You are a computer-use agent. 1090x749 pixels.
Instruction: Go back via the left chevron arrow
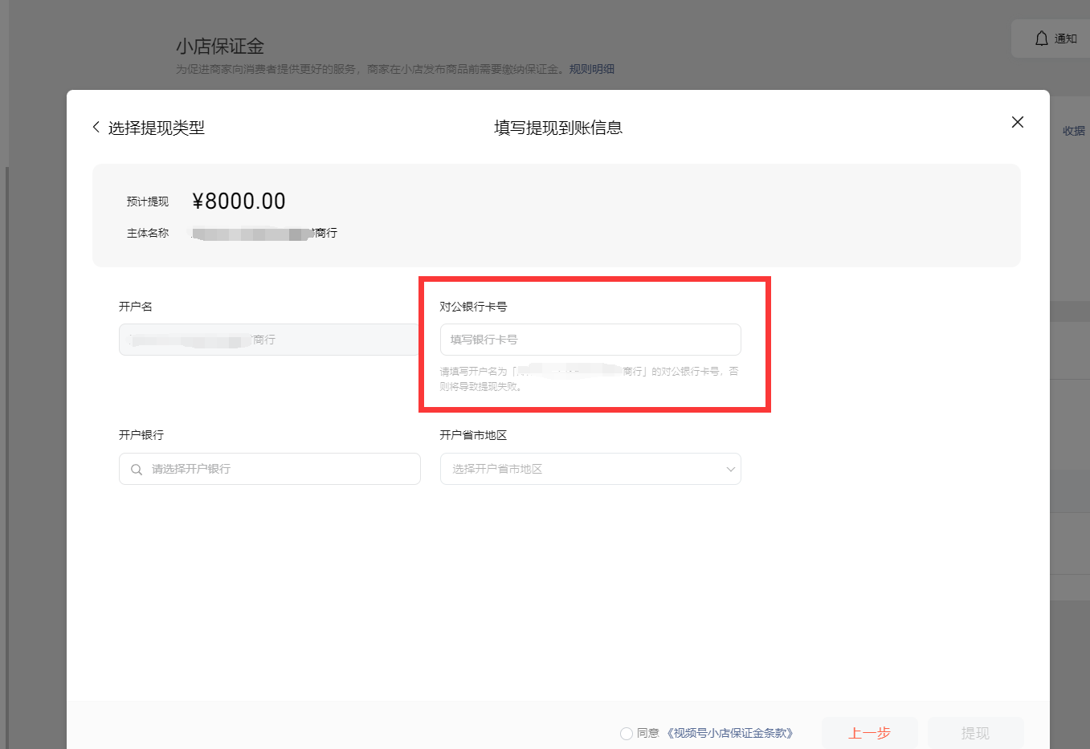click(96, 127)
